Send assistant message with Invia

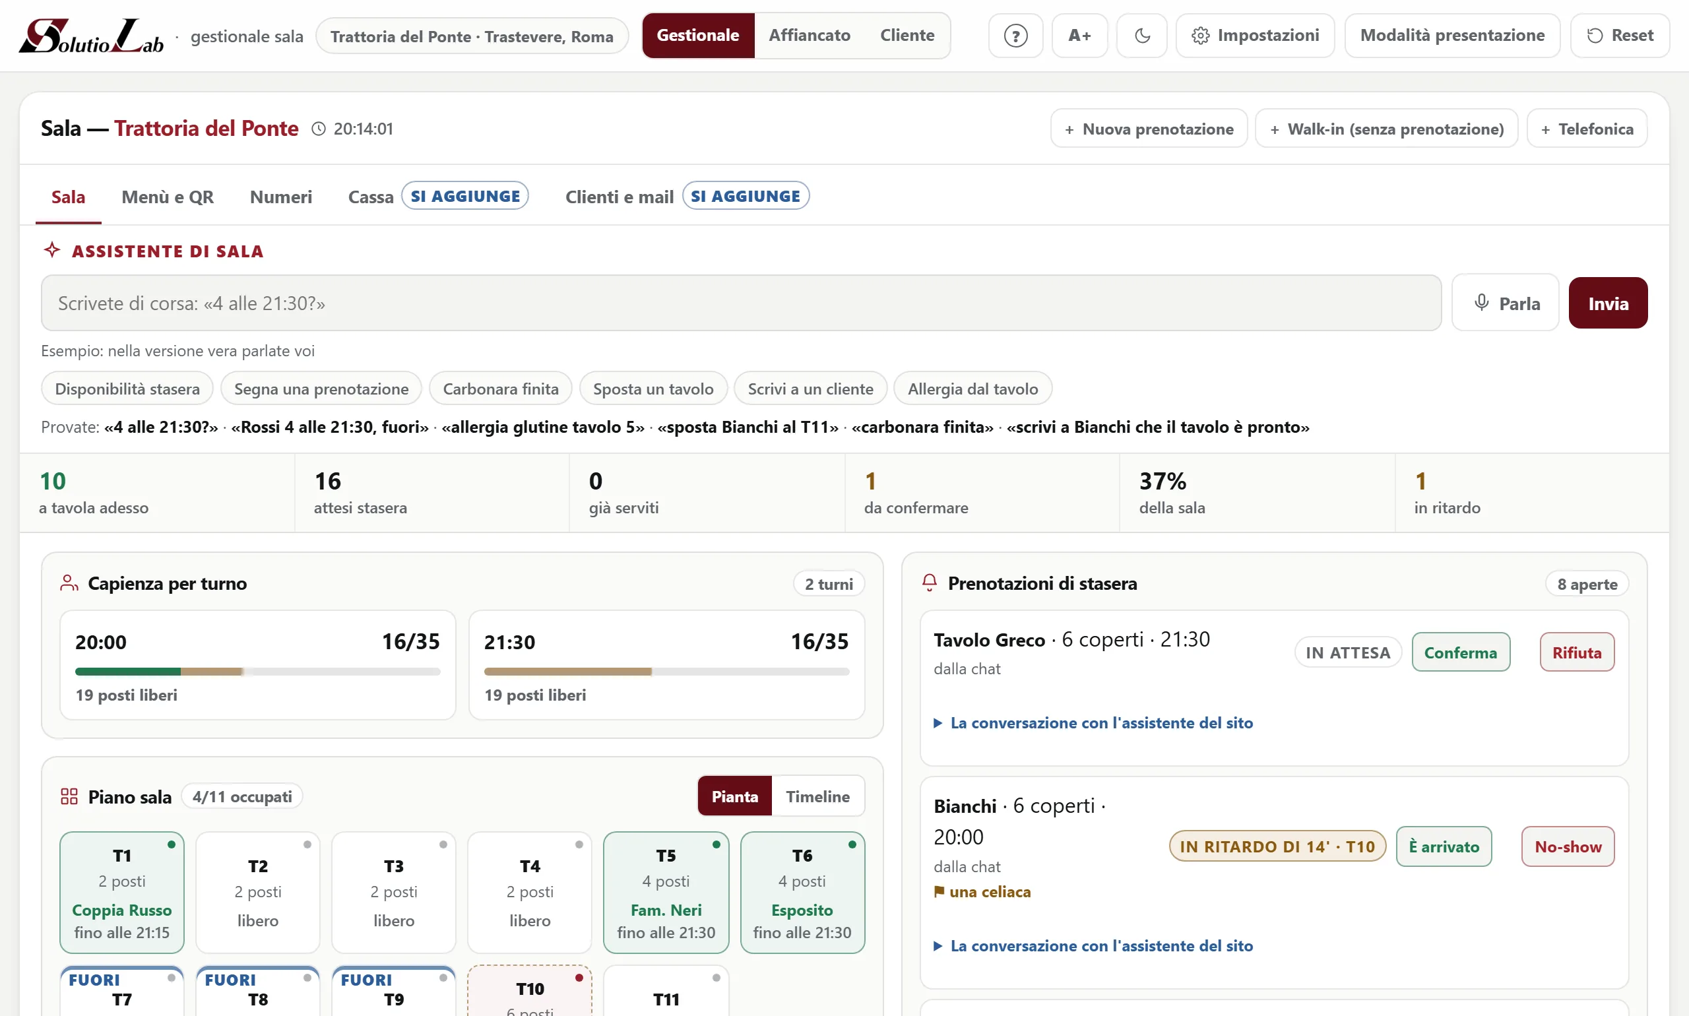[x=1608, y=303]
